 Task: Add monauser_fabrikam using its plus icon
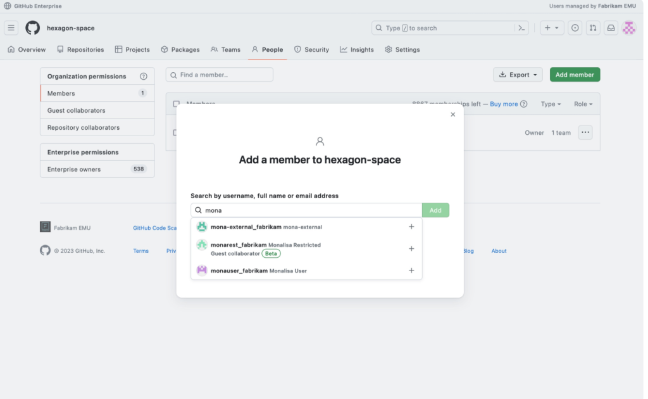click(x=411, y=270)
